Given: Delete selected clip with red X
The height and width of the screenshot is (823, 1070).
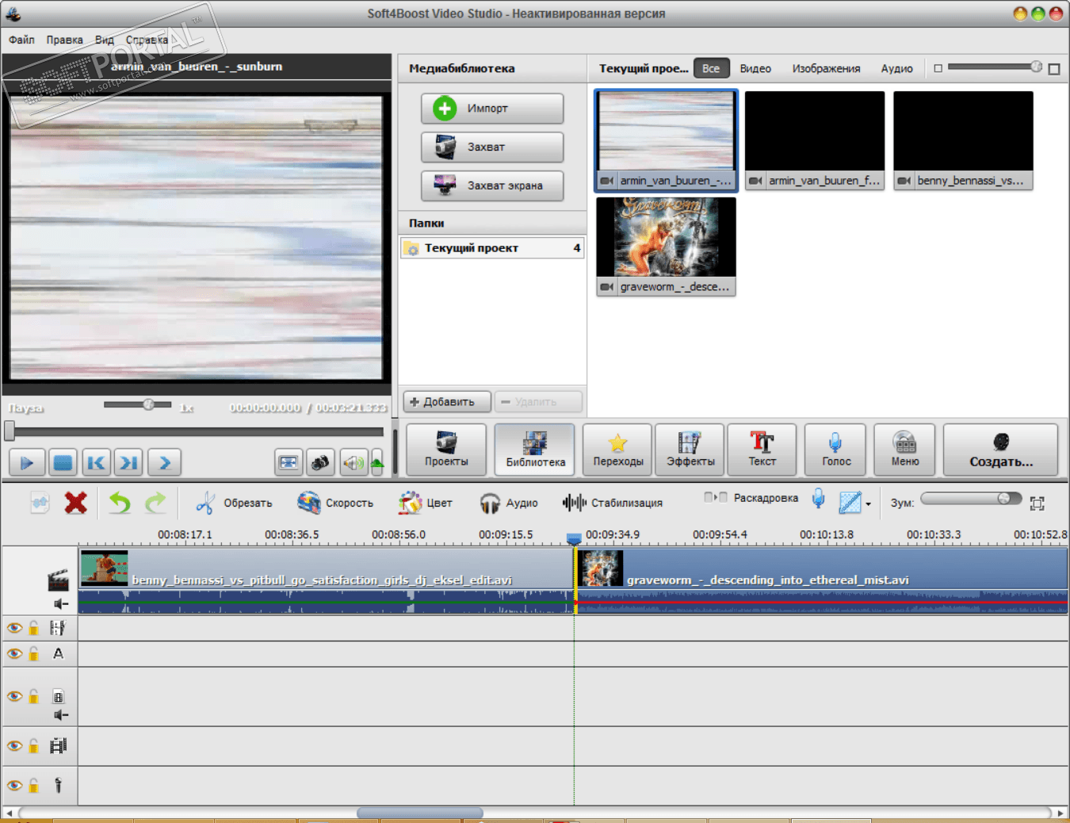Looking at the screenshot, I should click(x=75, y=502).
